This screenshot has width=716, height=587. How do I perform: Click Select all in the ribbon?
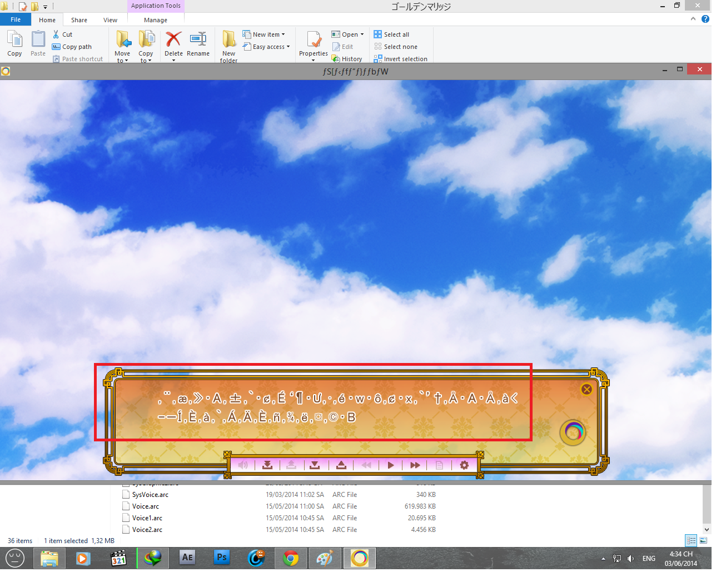click(x=391, y=34)
